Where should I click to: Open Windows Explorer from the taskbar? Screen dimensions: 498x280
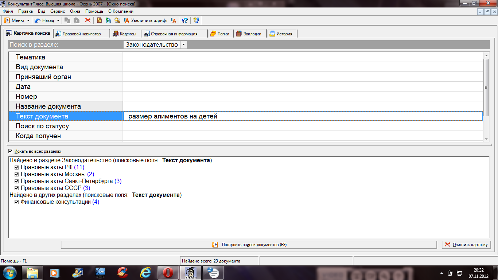[32, 273]
